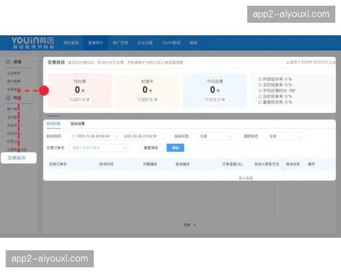Click the 总数: 0 pagination text
The image size is (341, 273).
point(189,225)
